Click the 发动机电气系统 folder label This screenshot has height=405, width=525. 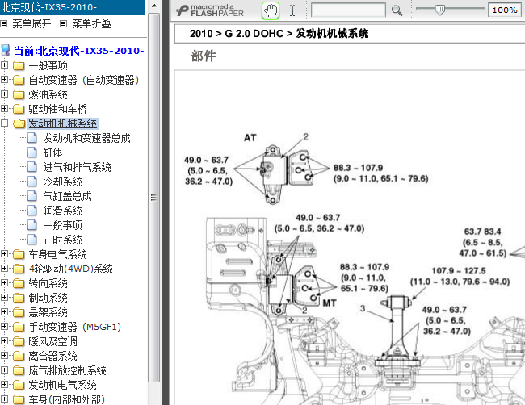pos(62,385)
